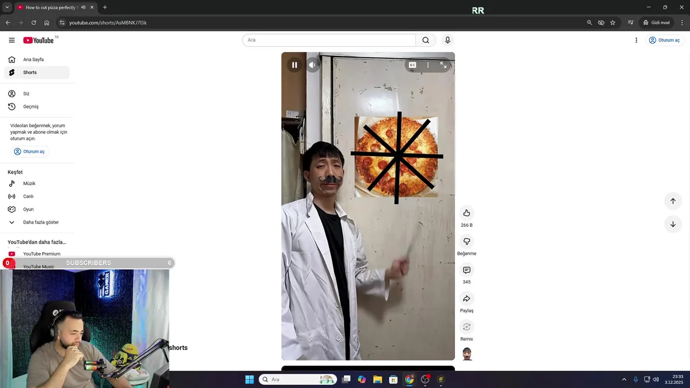Click the Remix icon
This screenshot has width=690, height=388.
(x=467, y=327)
